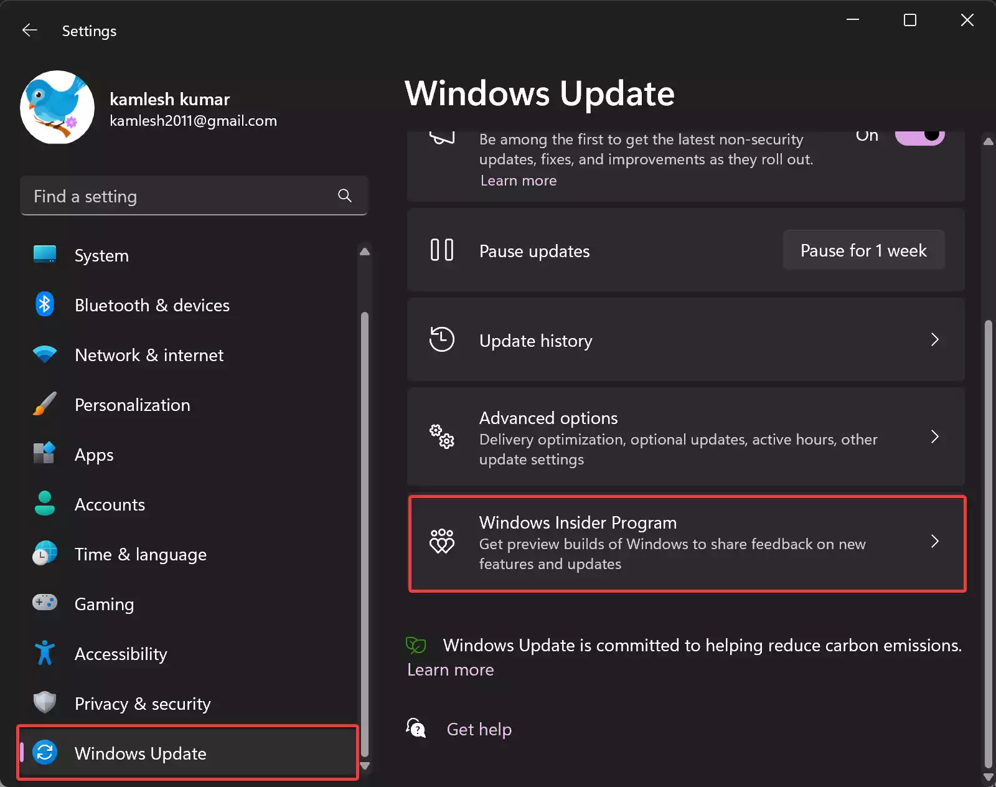Viewport: 996px width, 787px height.
Task: Click the Personalization paintbrush icon
Action: 45,404
